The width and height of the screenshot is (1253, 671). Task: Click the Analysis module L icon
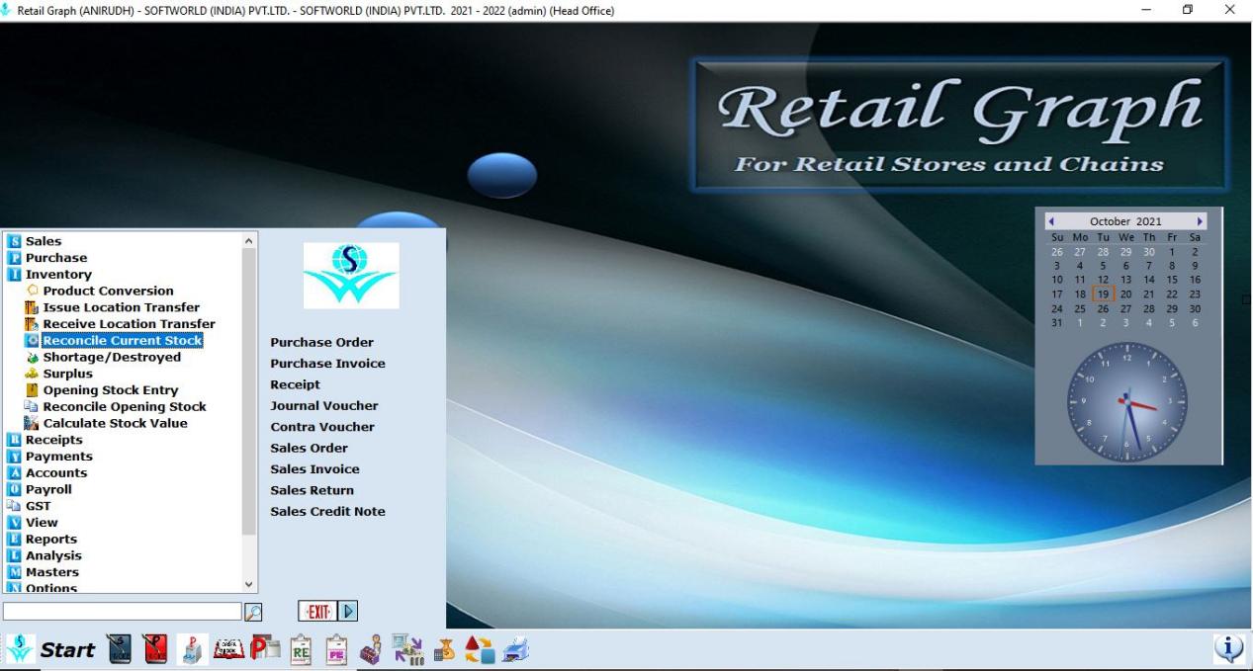[15, 555]
